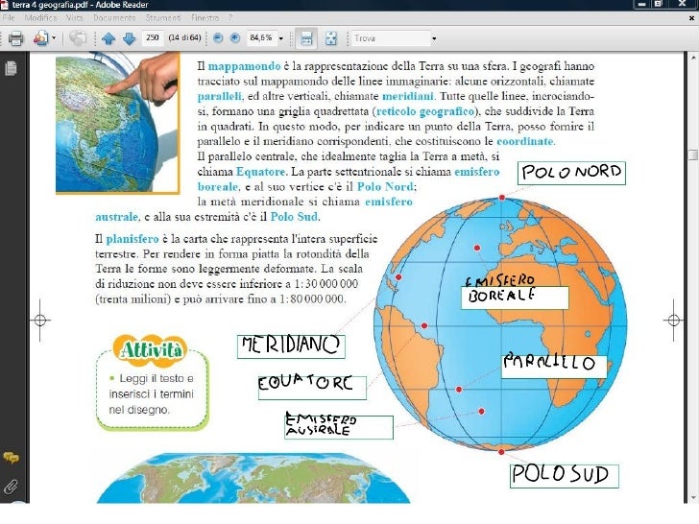Click the Print icon in toolbar
699x524 pixels.
[x=15, y=38]
